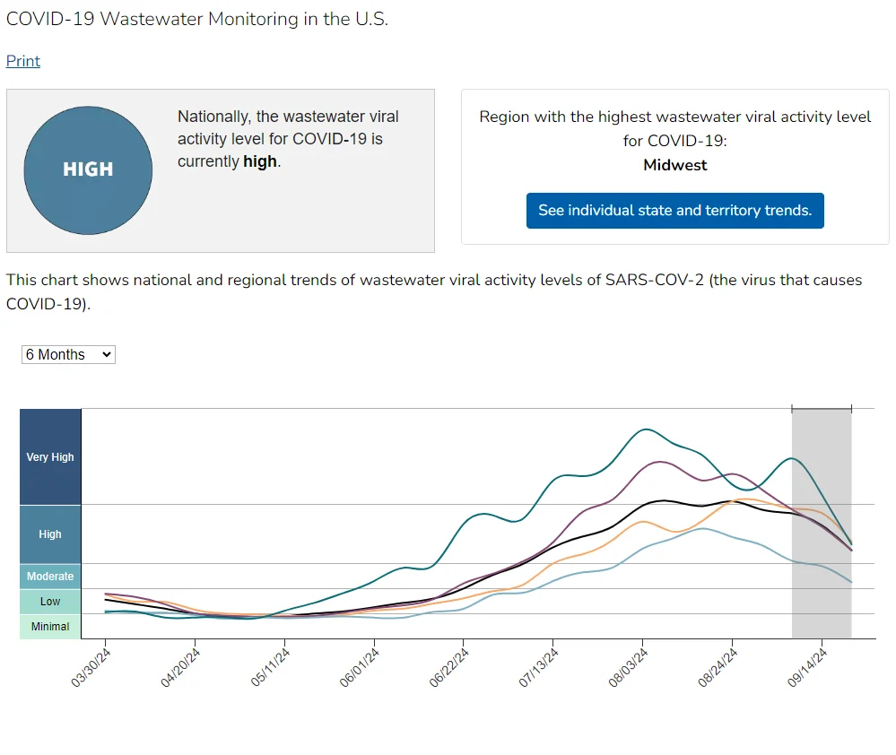This screenshot has width=896, height=755.
Task: Click the 09/14/24 x-axis date label
Action: (x=807, y=668)
